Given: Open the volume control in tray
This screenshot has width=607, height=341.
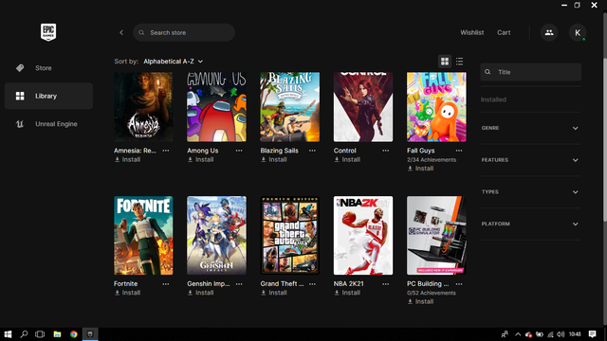Looking at the screenshot, I should [561, 334].
